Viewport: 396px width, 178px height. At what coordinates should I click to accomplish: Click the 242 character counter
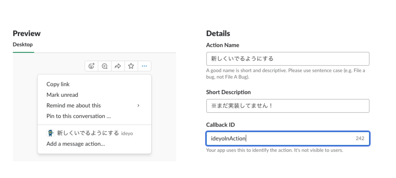pos(360,139)
